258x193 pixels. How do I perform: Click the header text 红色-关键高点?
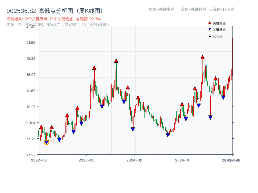coord(162,9)
